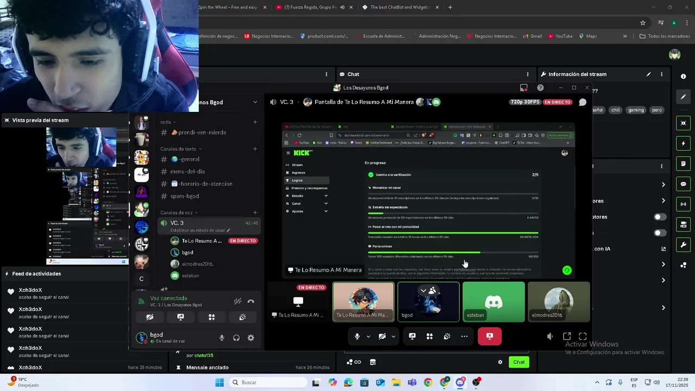Pop out the call window
This screenshot has height=391, width=695.
(x=567, y=337)
